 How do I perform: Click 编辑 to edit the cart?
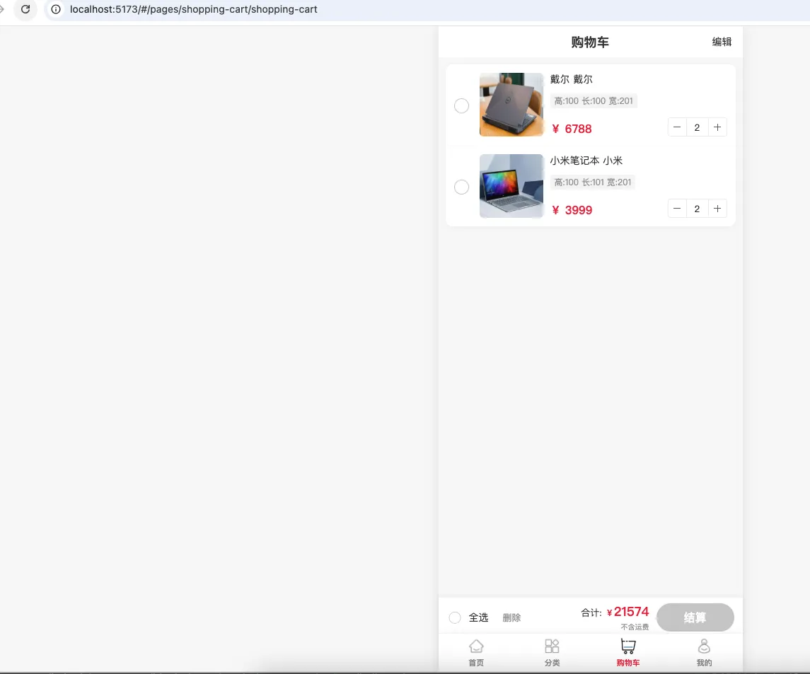(722, 42)
